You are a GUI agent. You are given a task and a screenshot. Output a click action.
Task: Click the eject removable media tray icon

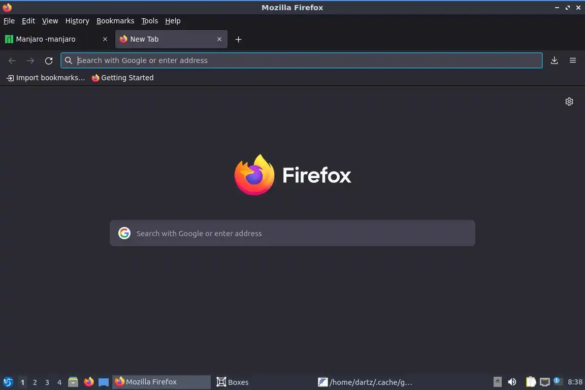tap(497, 382)
